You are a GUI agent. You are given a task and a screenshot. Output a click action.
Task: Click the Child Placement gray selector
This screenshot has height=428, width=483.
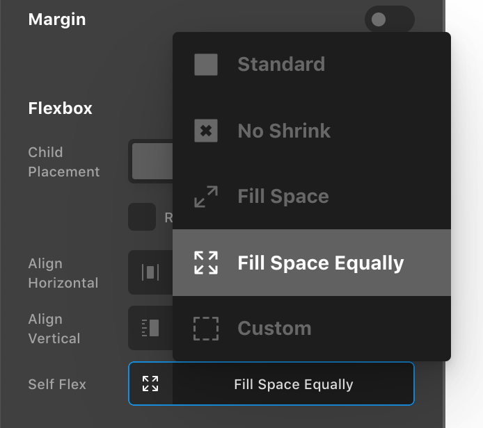[152, 161]
